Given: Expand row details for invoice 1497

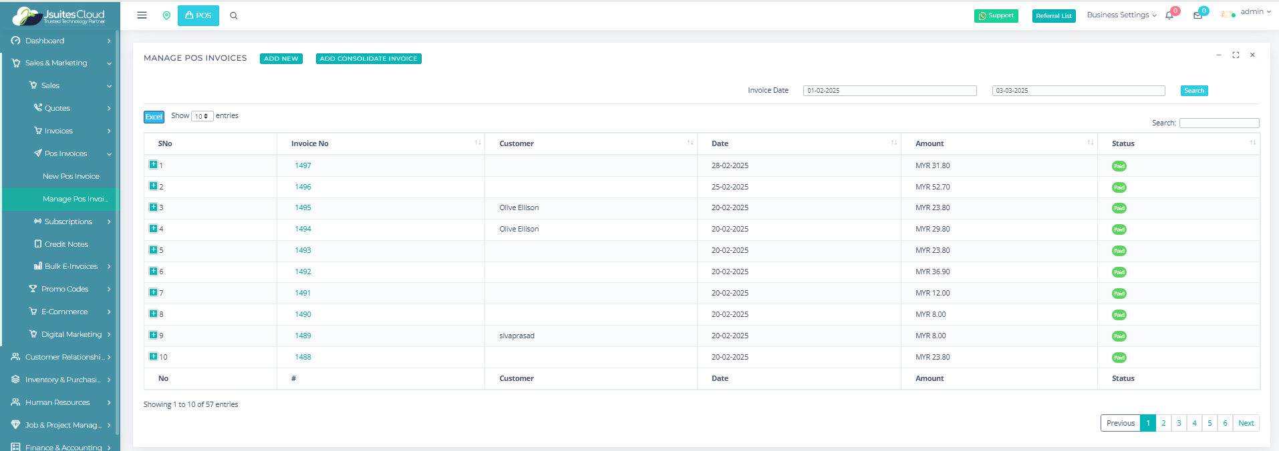Looking at the screenshot, I should 153,165.
